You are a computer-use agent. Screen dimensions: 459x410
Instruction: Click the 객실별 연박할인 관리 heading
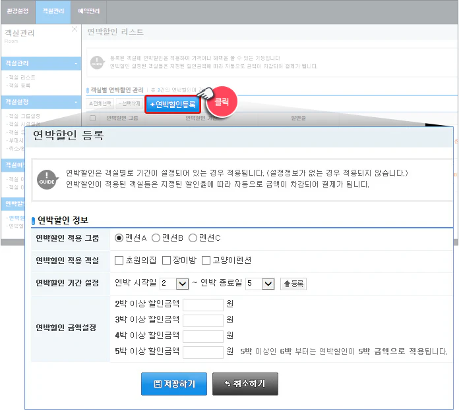tap(117, 90)
